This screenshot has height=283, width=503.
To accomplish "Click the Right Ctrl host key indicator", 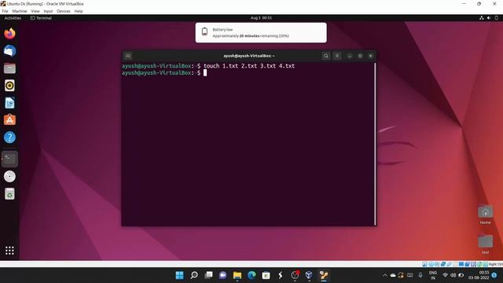I will (x=496, y=264).
